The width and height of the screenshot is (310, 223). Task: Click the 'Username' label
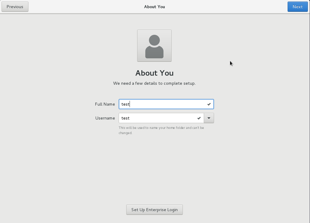pos(105,118)
